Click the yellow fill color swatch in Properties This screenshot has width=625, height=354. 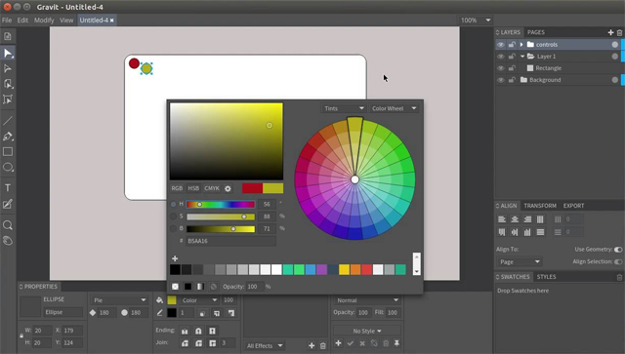pos(172,299)
